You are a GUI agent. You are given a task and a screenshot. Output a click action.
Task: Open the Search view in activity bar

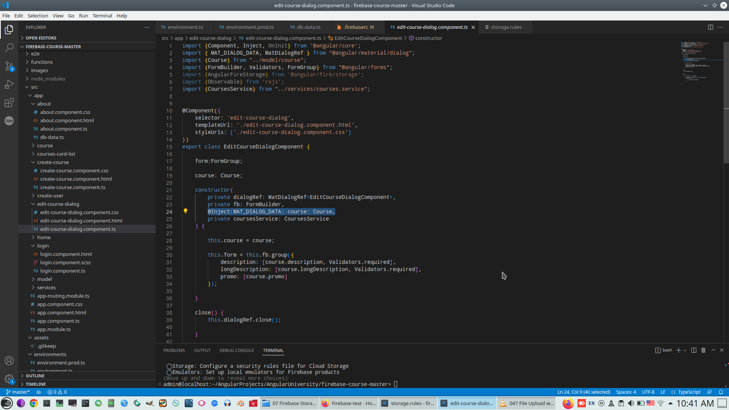pyautogui.click(x=9, y=47)
